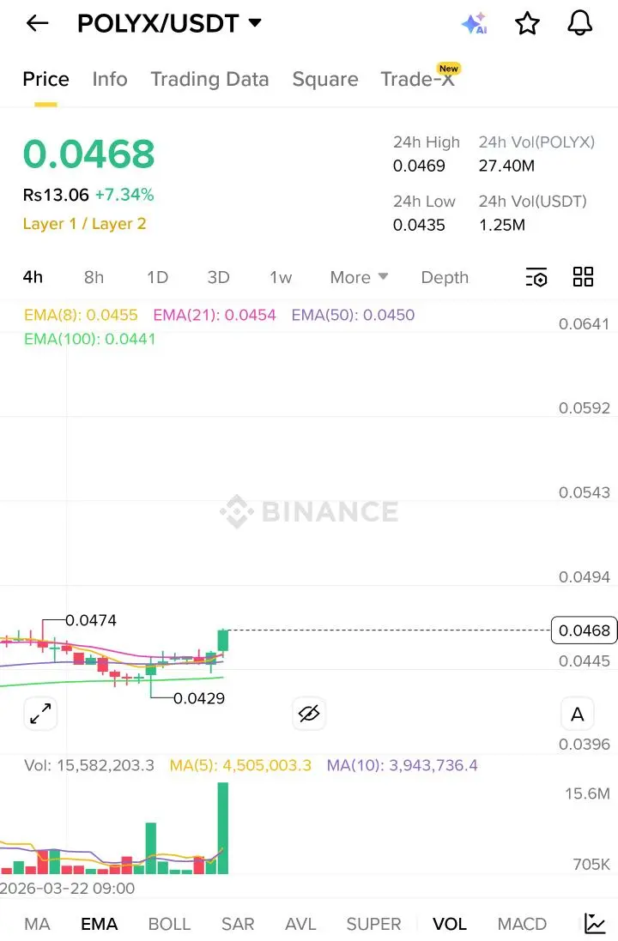Open the POLYX/USDT pair dropdown
This screenshot has height=941, width=618.
169,23
